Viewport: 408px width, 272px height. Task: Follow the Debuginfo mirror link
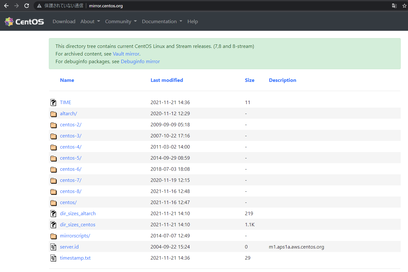coord(140,62)
